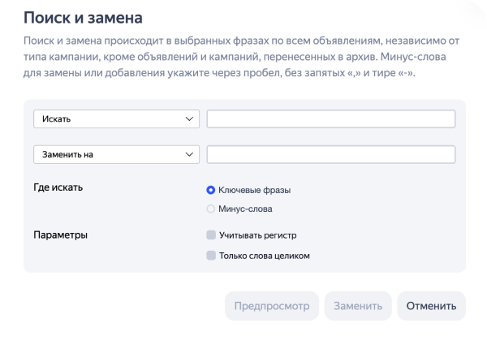Click the "Только слова целиком" label text
This screenshot has height=340, width=487.
point(264,256)
